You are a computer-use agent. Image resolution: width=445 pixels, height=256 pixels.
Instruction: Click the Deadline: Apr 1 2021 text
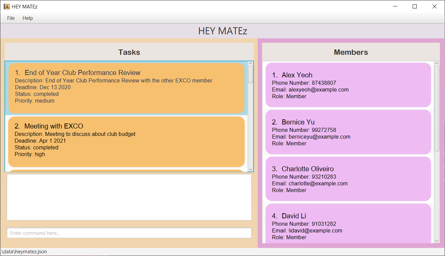pos(40,141)
